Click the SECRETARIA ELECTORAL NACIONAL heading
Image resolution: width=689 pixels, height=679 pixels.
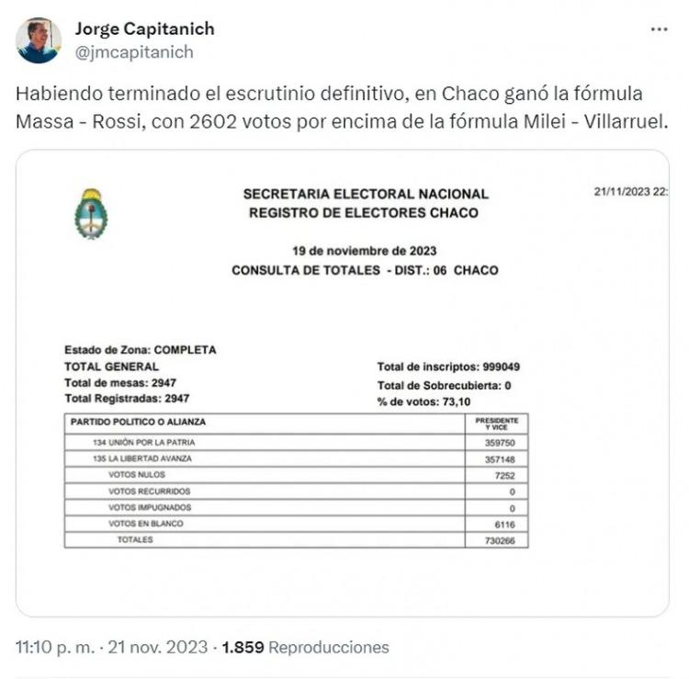366,194
